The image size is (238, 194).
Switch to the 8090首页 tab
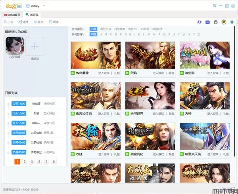12,15
